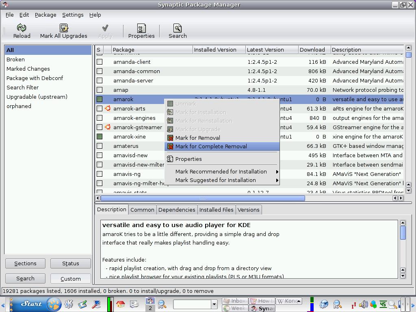
Task: Toggle the amanda-common status checkbox
Action: (x=100, y=71)
